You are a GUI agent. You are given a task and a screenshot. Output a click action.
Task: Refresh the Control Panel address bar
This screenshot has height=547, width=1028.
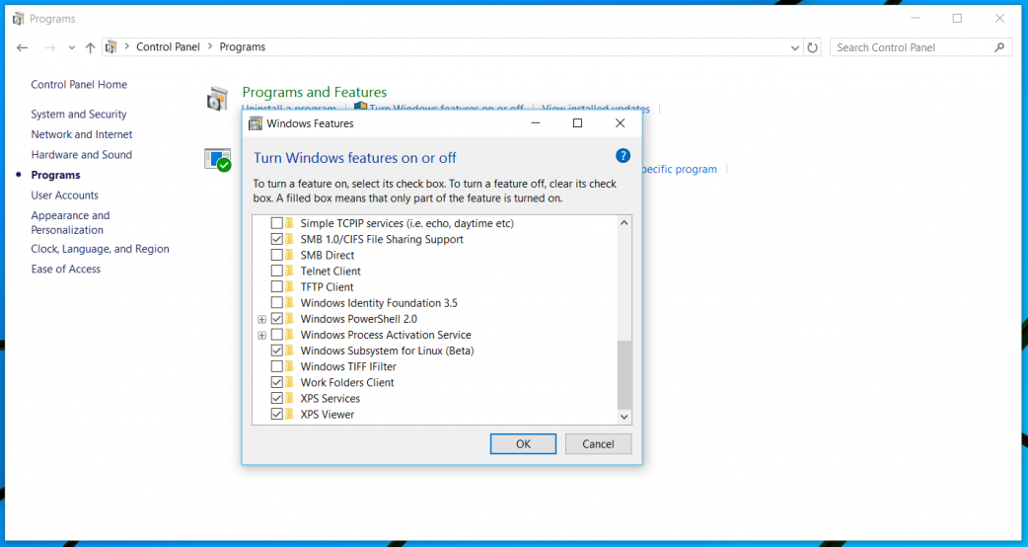[x=813, y=47]
